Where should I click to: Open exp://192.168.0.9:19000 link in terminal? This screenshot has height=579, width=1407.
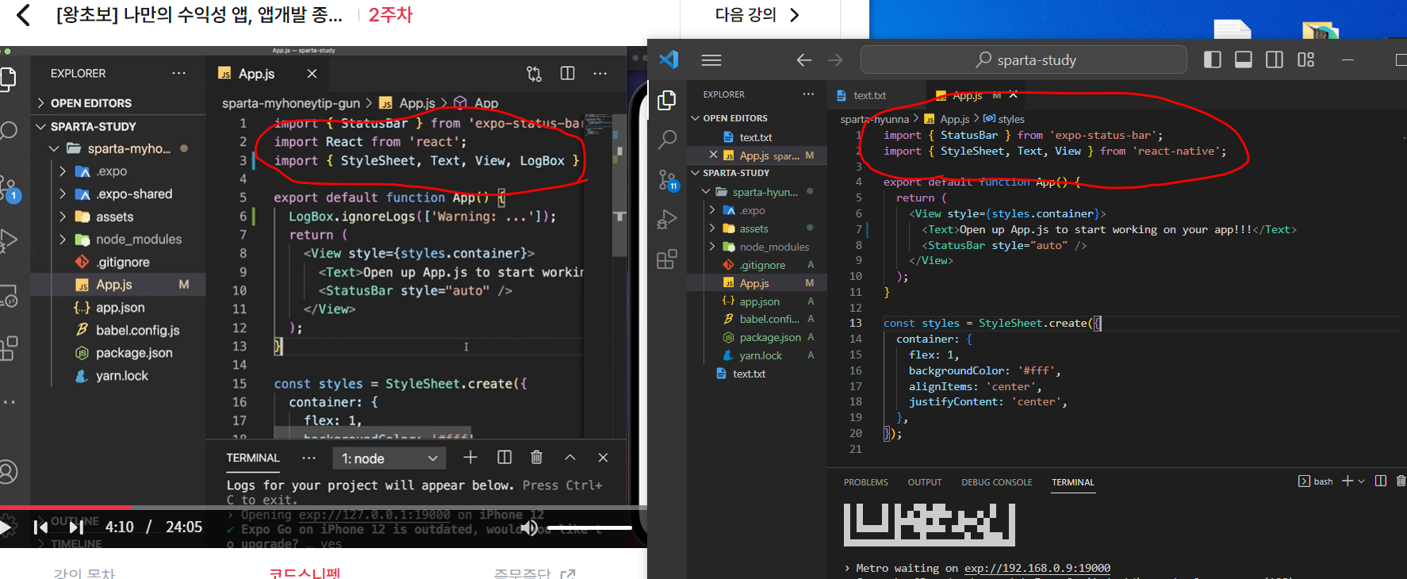1037,568
